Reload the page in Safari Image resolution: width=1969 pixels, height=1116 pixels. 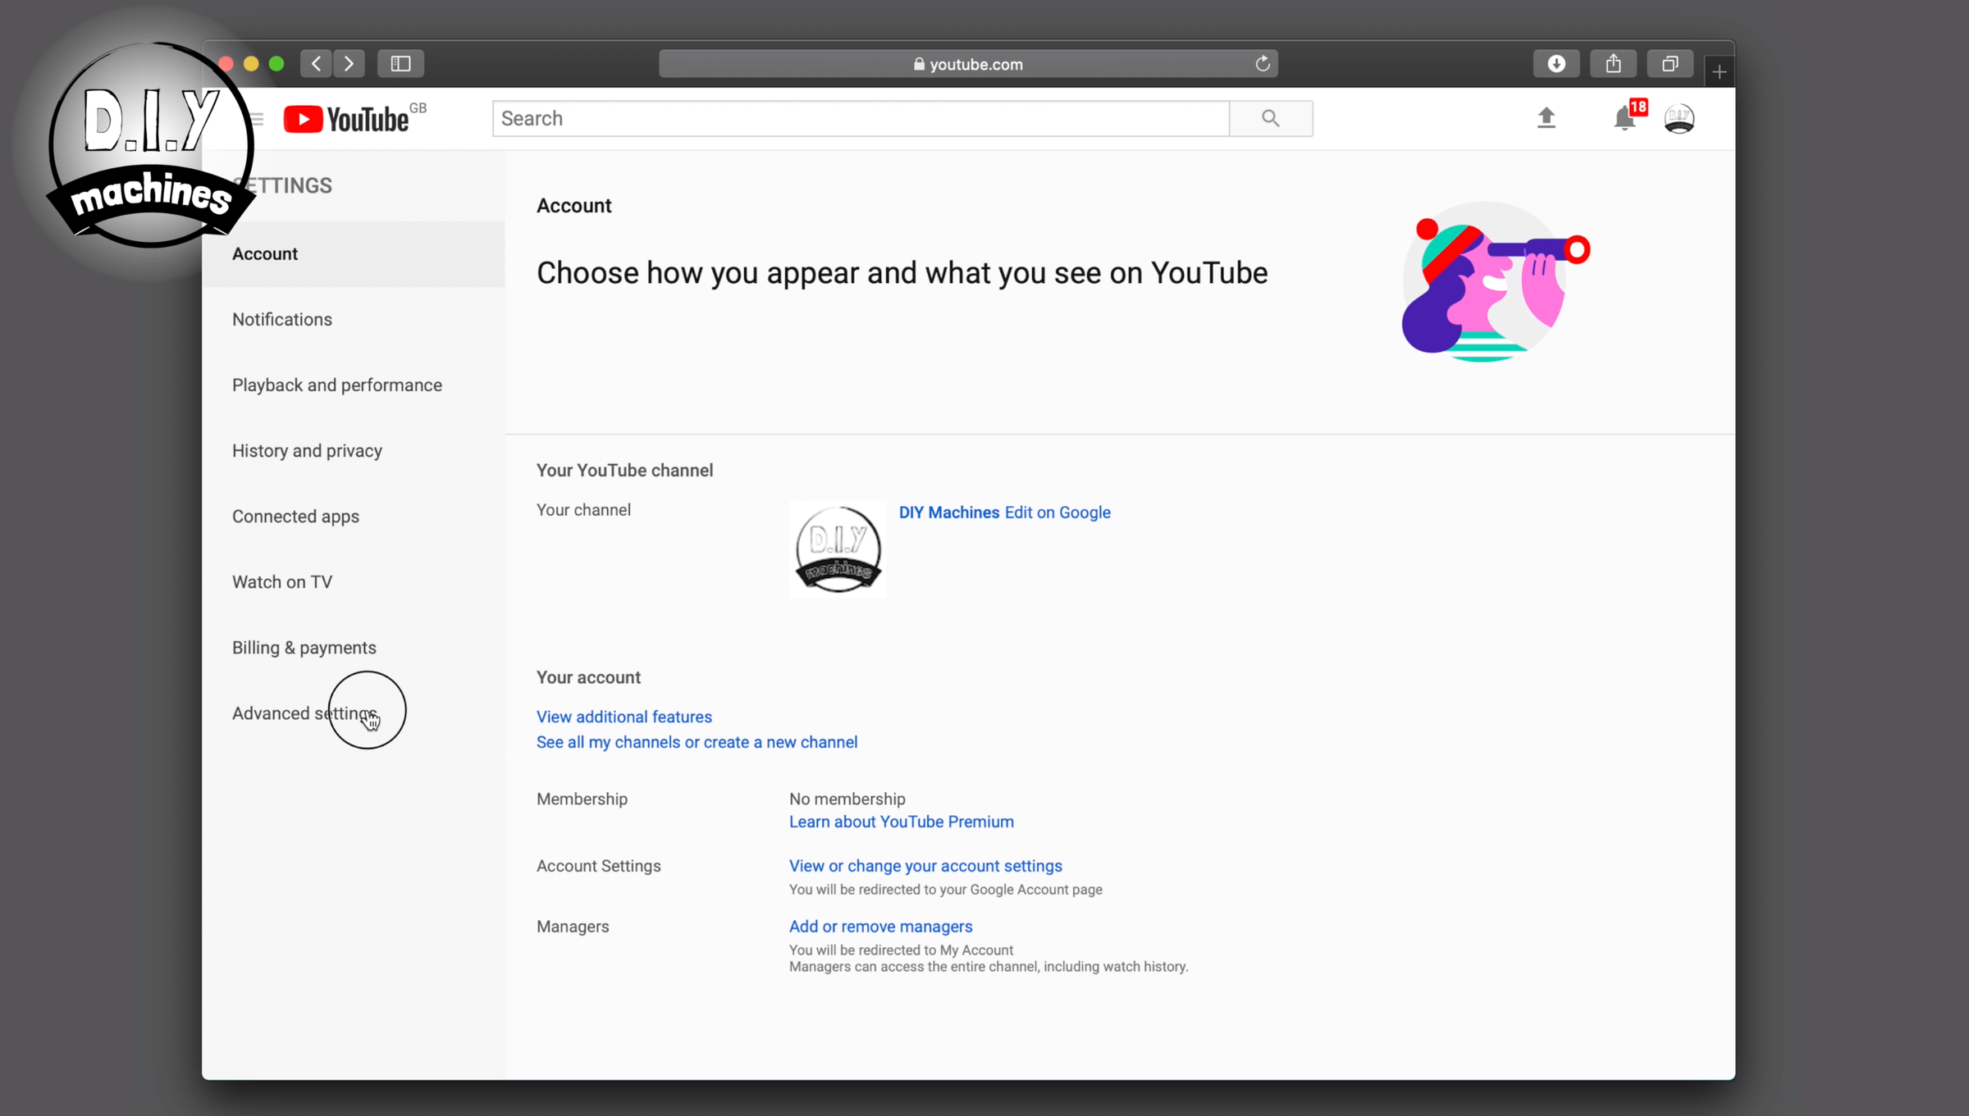pos(1263,63)
